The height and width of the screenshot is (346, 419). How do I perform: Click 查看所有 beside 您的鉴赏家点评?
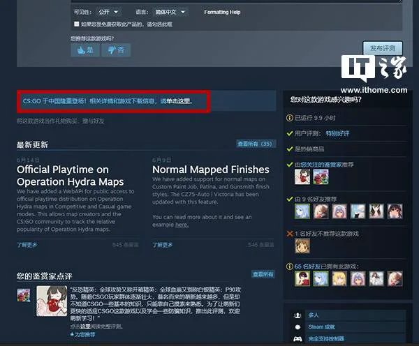263,274
